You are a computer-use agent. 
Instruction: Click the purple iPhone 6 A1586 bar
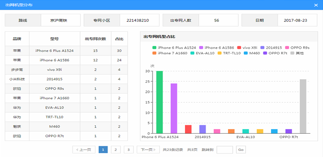coord(174,108)
